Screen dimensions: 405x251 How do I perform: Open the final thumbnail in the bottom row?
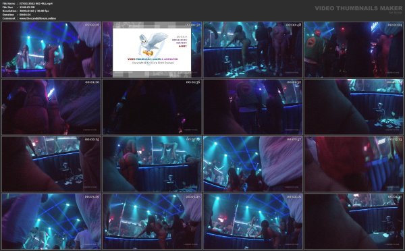[354, 221]
